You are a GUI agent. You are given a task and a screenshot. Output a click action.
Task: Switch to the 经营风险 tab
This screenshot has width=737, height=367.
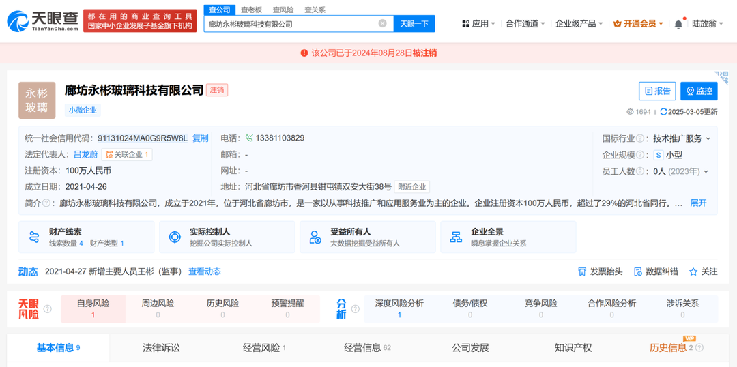(264, 348)
